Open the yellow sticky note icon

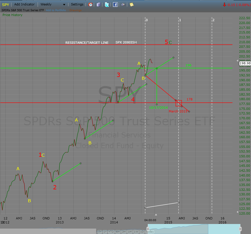point(131,5)
